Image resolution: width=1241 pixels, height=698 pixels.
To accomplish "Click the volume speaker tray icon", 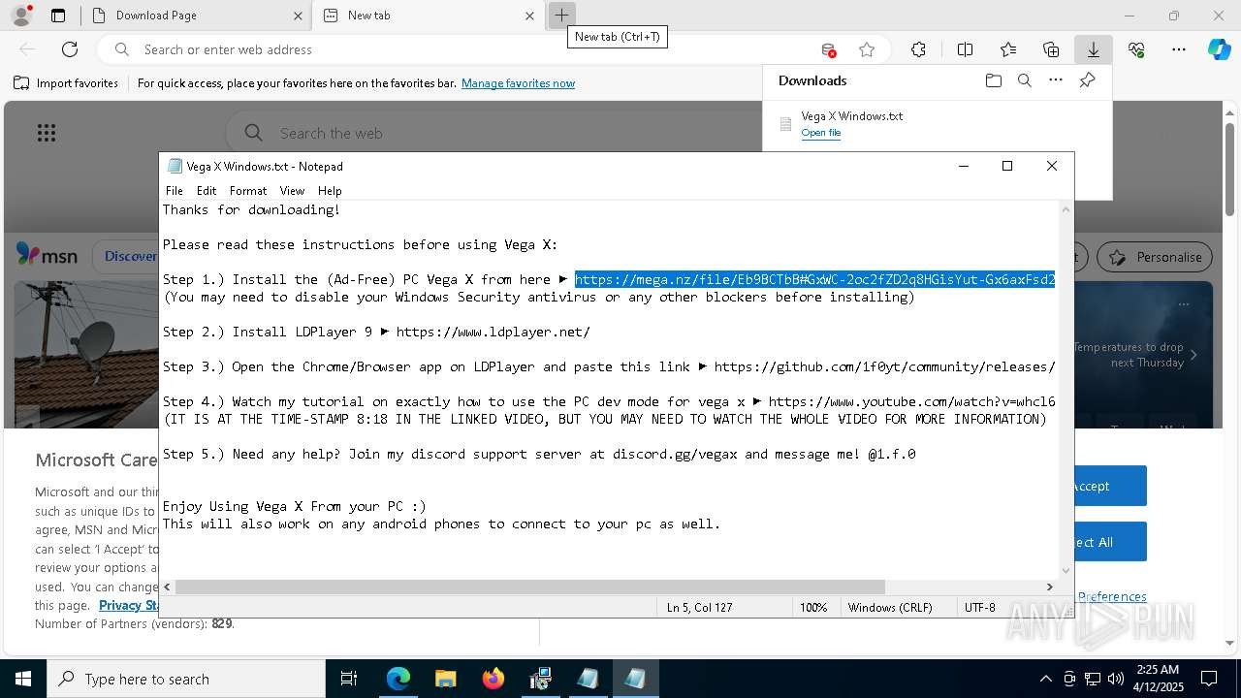I will coord(1116,679).
